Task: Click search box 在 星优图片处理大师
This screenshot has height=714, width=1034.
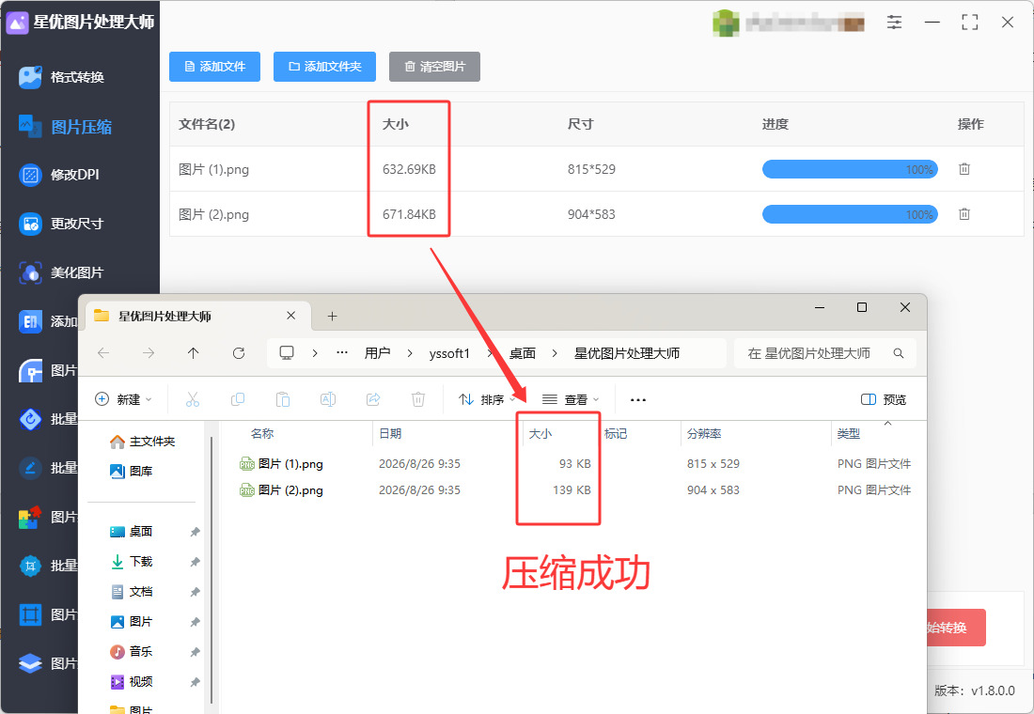Action: tap(825, 353)
